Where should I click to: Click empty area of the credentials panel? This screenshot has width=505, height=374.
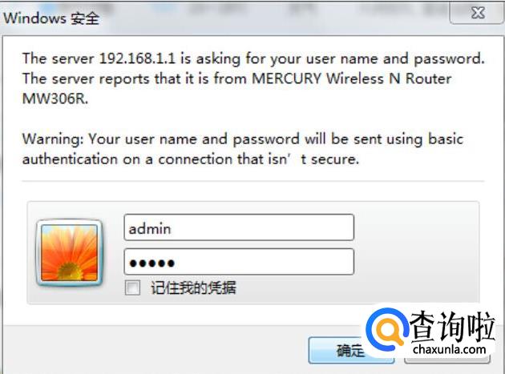coord(415,252)
